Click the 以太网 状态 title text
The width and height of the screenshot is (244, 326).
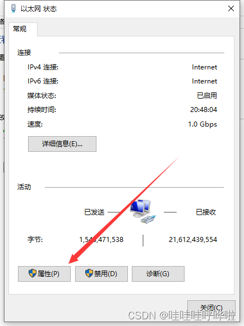[39, 9]
